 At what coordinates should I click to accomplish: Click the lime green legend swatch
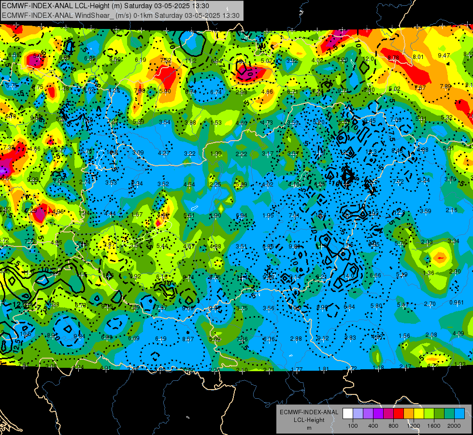click(429, 414)
